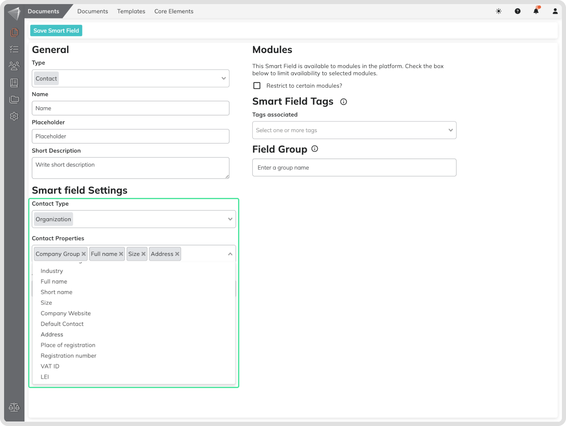This screenshot has height=426, width=566.
Task: Open the Tags associated dropdown
Action: click(x=450, y=130)
